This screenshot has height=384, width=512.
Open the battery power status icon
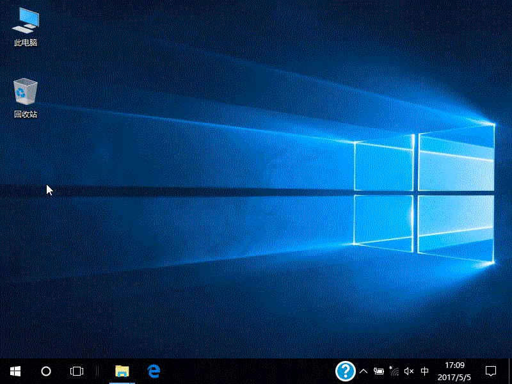[x=379, y=371]
